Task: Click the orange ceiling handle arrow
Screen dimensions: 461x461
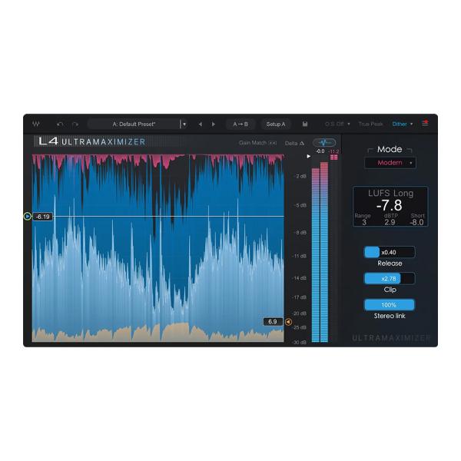Action: point(288,322)
